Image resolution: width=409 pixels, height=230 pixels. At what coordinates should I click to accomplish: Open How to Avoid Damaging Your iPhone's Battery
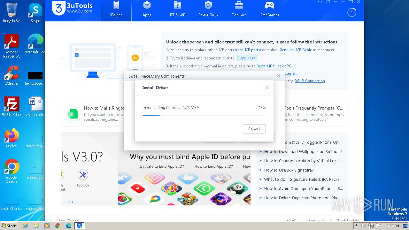pos(303,189)
